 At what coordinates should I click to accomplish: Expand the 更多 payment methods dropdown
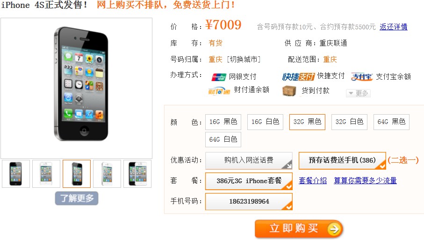358,93
